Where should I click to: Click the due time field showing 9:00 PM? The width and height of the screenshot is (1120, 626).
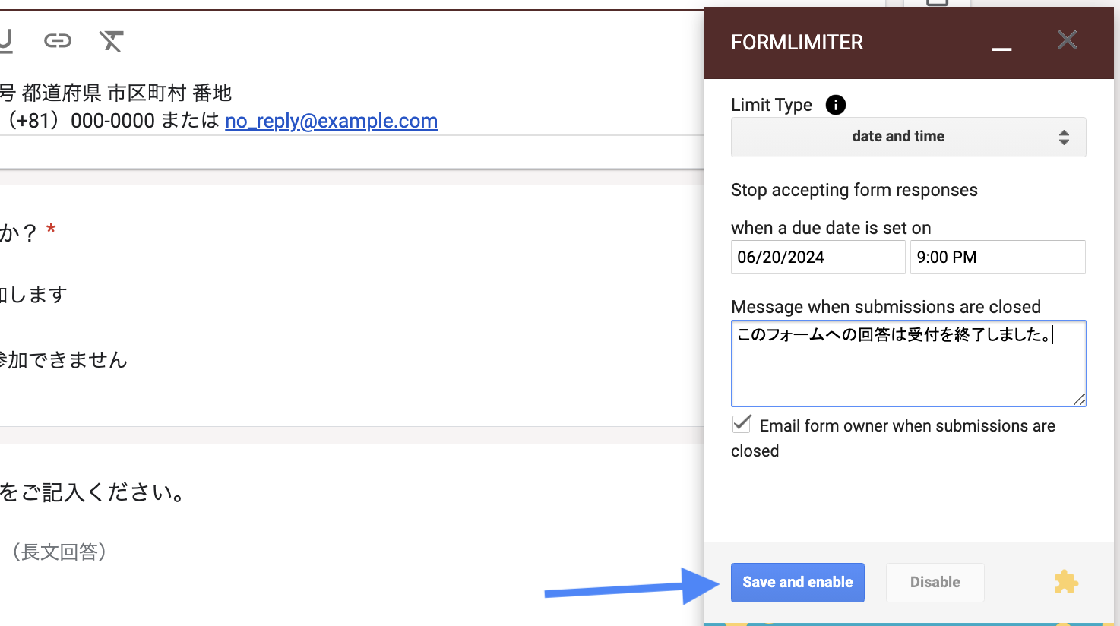(x=997, y=258)
